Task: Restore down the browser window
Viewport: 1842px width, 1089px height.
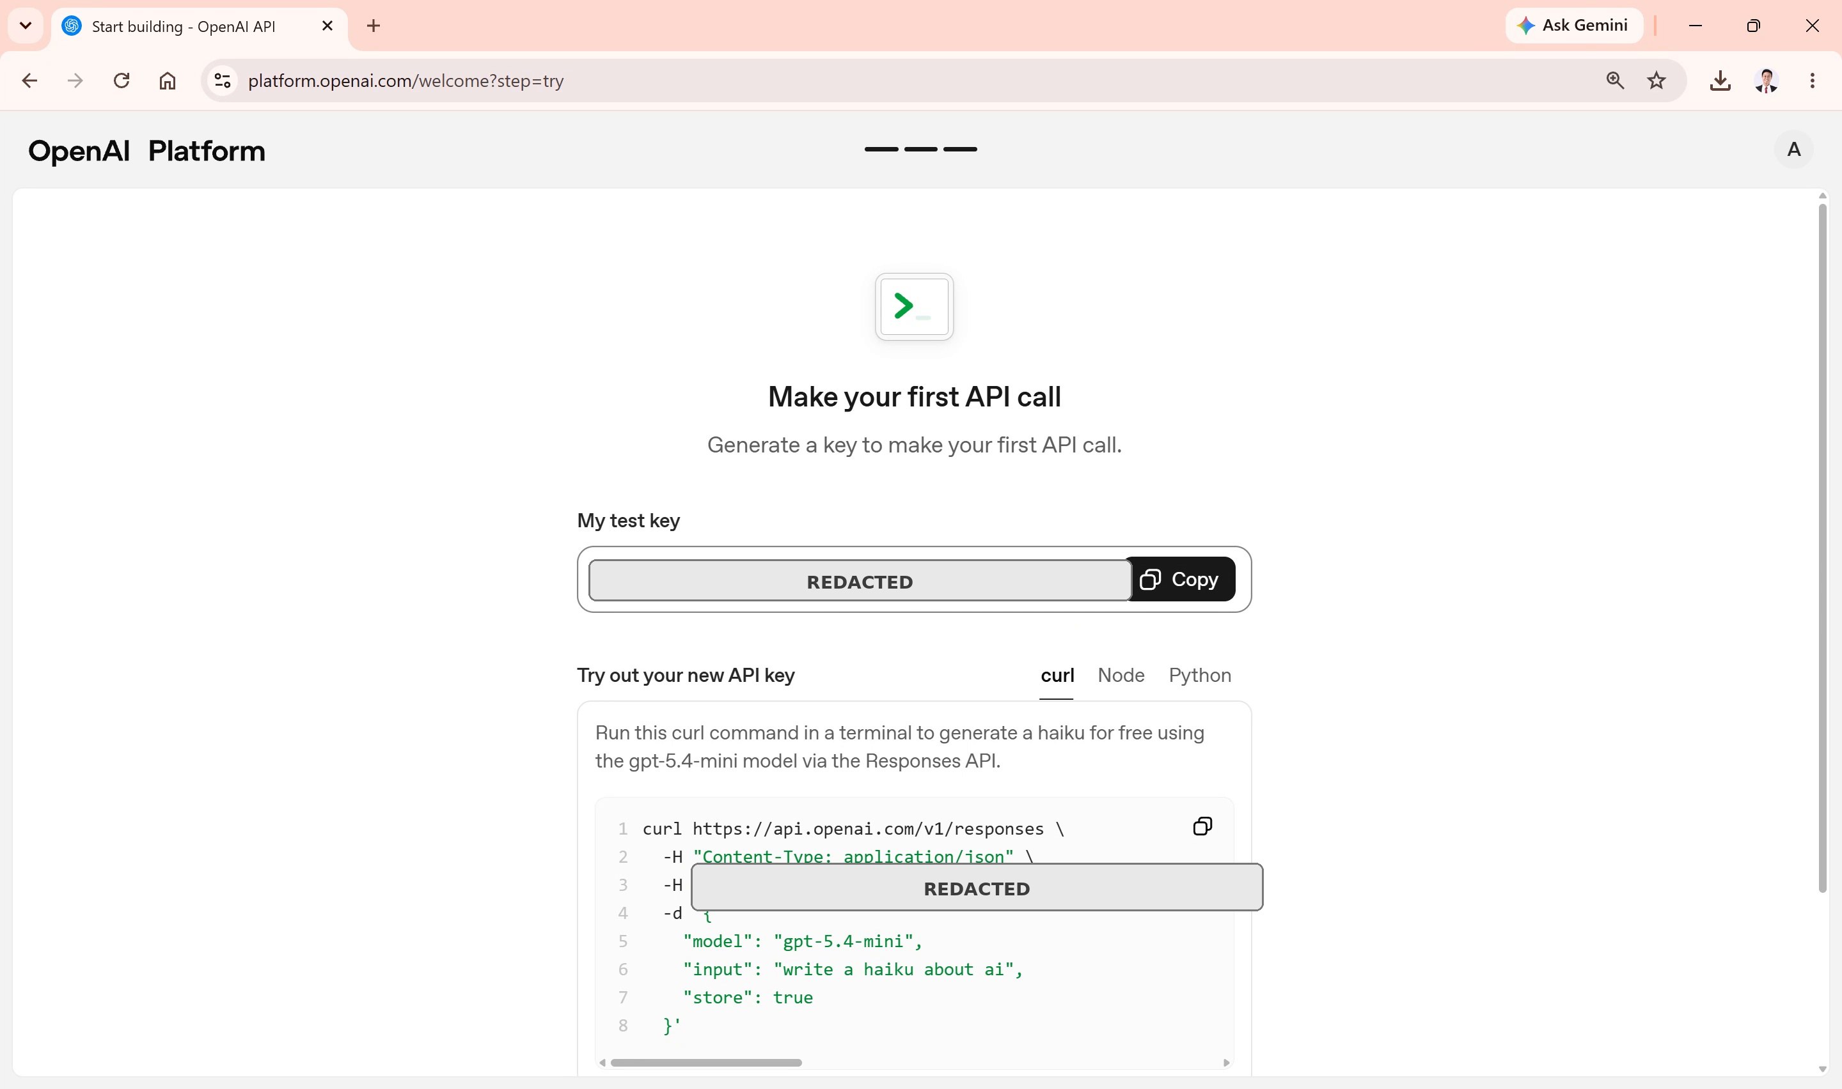Action: pyautogui.click(x=1753, y=26)
